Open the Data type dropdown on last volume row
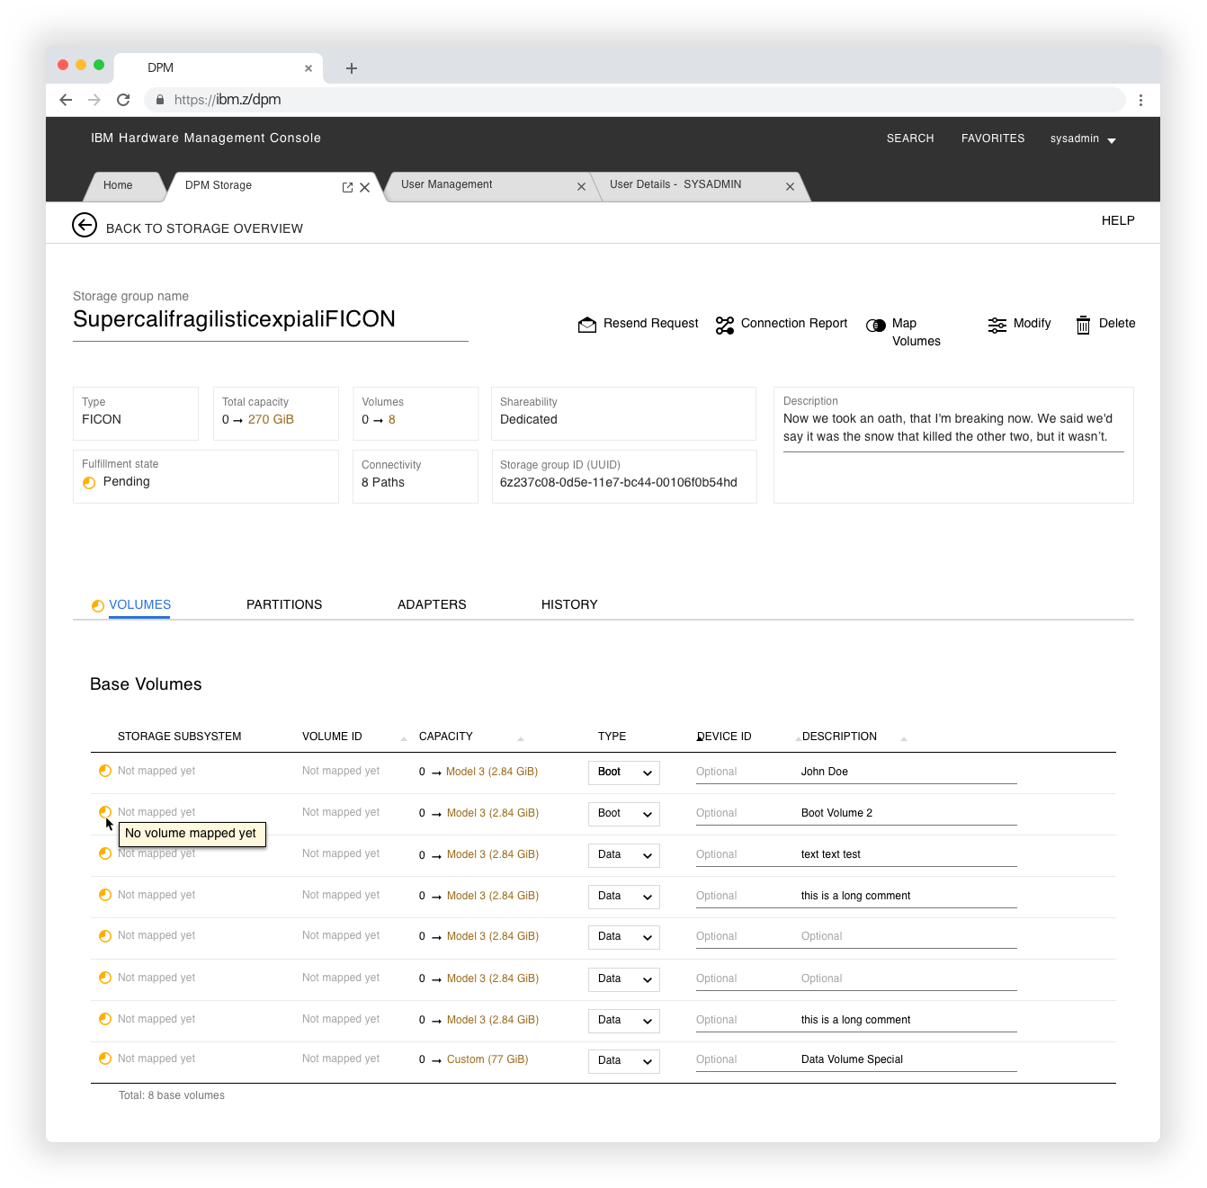Image resolution: width=1207 pixels, height=1188 pixels. (x=623, y=1060)
